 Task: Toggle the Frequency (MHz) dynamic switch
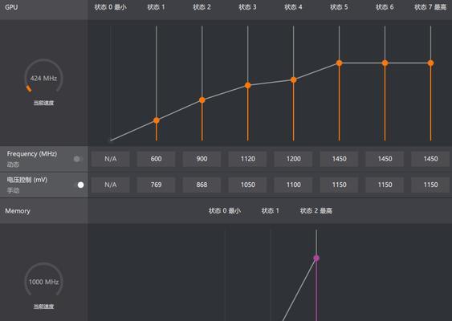pyautogui.click(x=78, y=159)
